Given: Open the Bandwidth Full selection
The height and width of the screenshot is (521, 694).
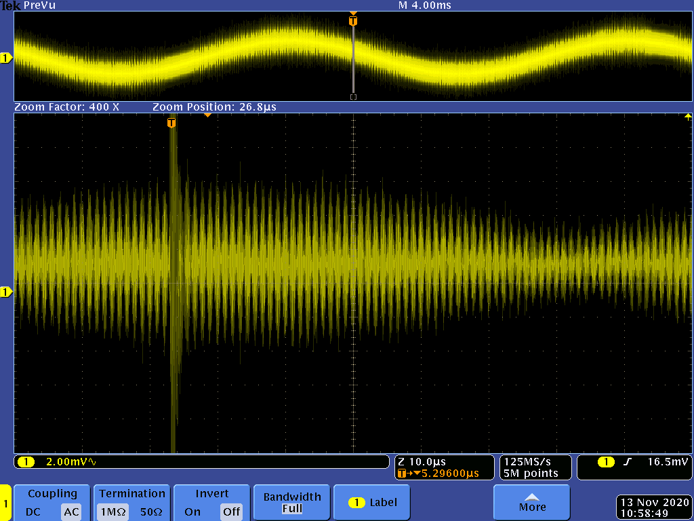Looking at the screenshot, I should click(292, 503).
